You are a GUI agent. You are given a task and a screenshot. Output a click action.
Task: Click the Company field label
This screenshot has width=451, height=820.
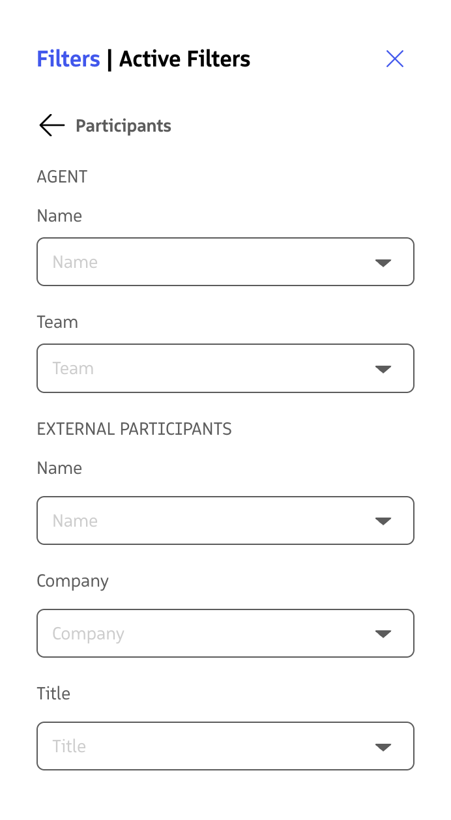coord(72,581)
